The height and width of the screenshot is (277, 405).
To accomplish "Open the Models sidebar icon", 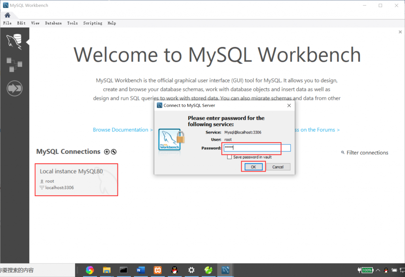I will pos(14,65).
